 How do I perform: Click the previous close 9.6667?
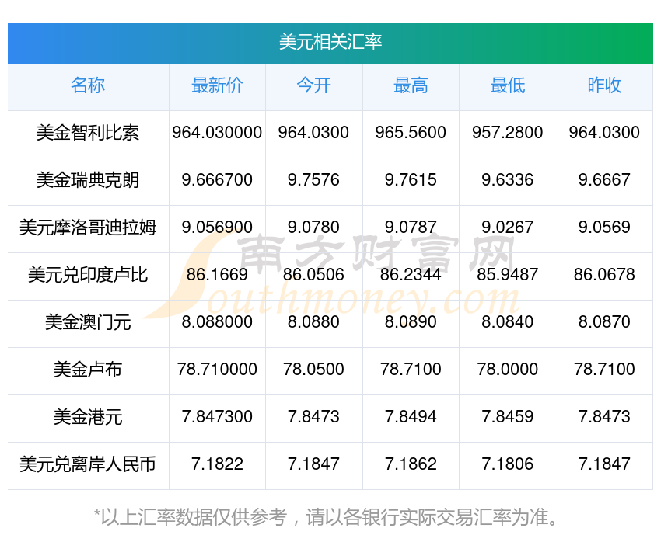click(604, 180)
